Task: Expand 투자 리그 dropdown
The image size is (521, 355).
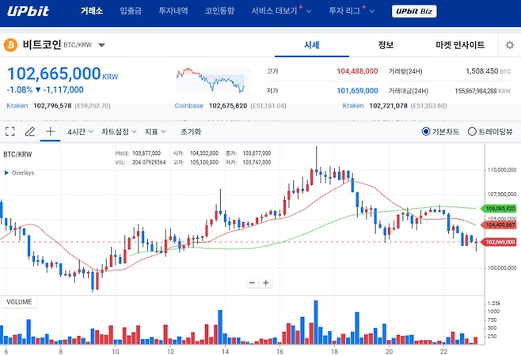Action: tap(352, 11)
